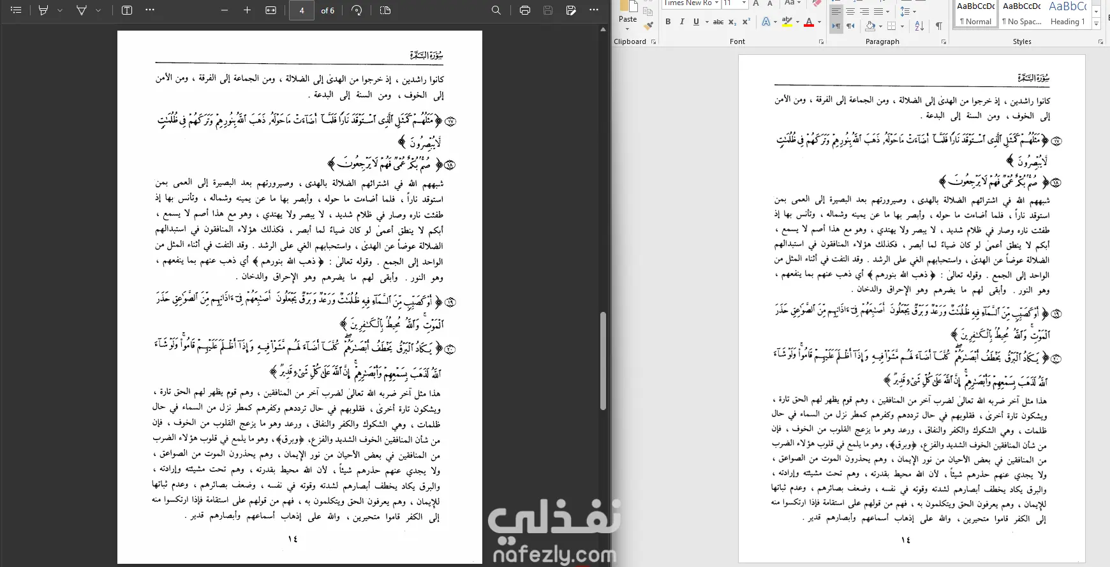Screen dimensions: 1110x567
Task: Open PDF page view options
Action: click(385, 10)
